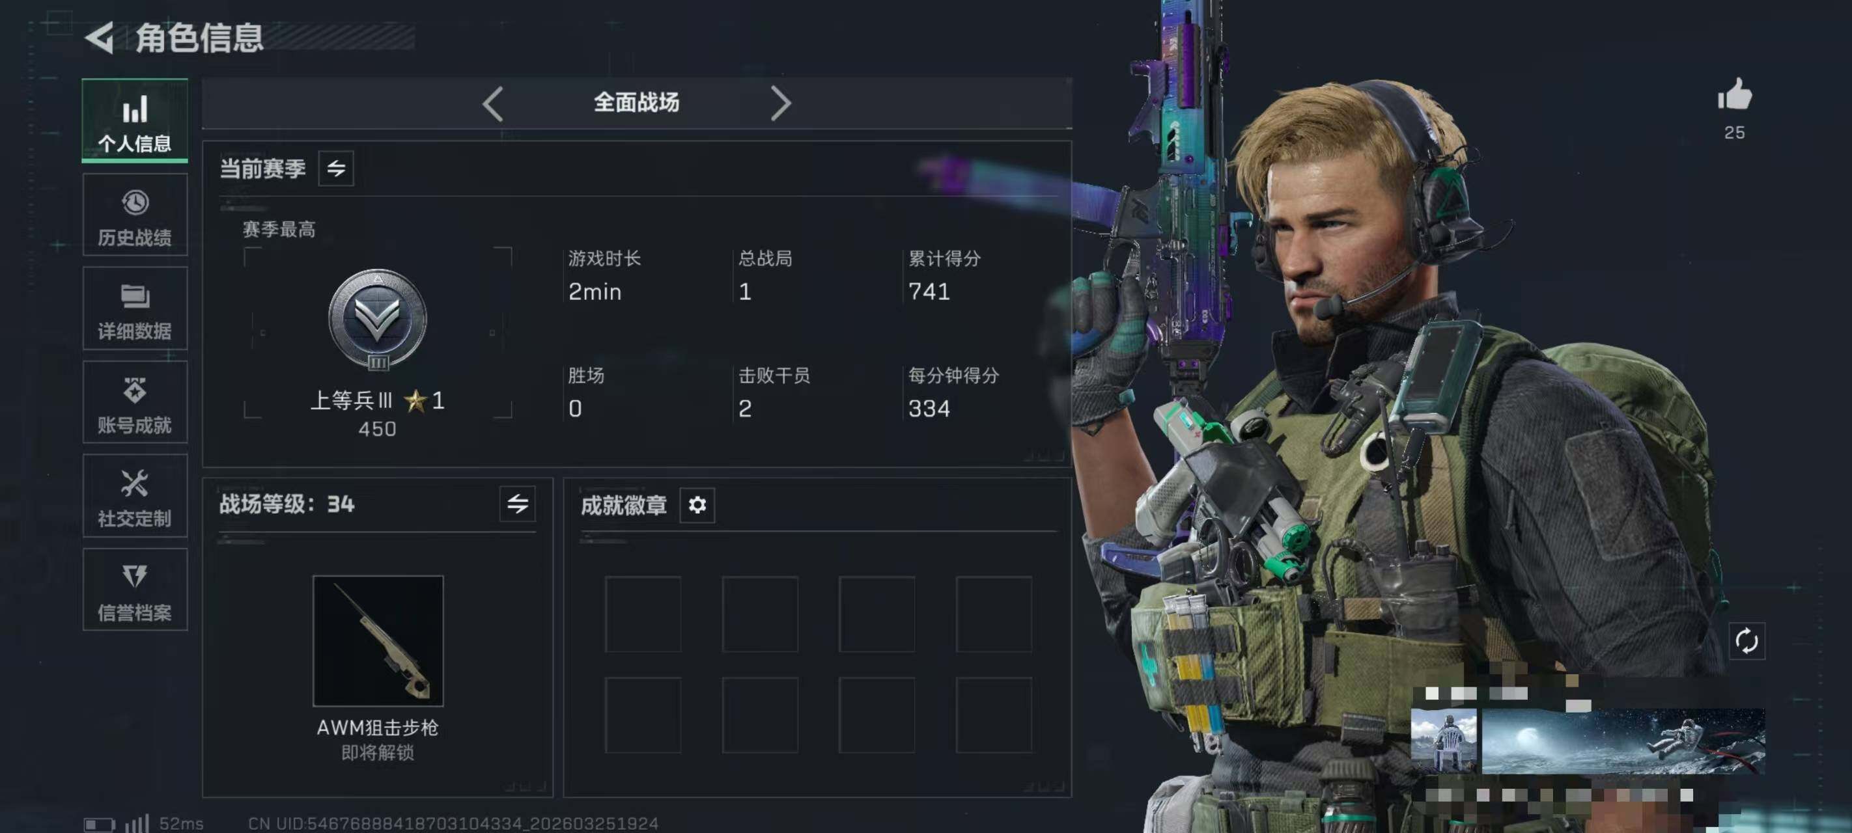The width and height of the screenshot is (1852, 833).
Task: Select the player avatar thumbnail
Action: click(1444, 741)
